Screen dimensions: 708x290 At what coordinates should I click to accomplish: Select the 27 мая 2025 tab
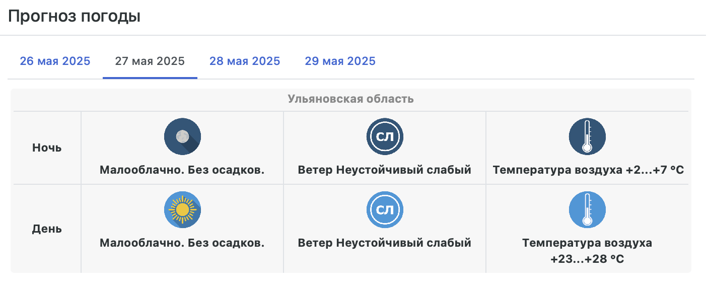[150, 61]
